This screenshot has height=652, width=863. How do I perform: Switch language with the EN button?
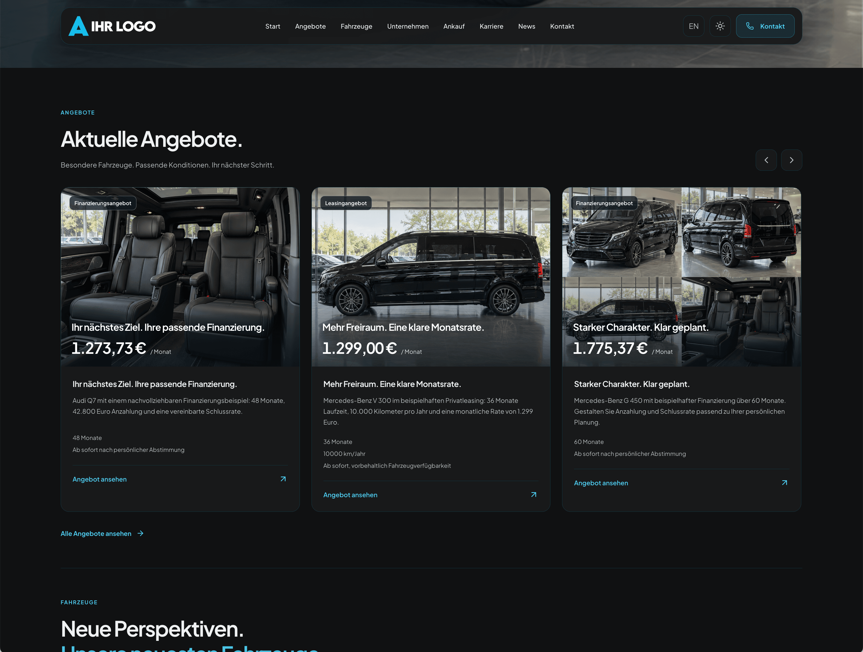pos(693,26)
